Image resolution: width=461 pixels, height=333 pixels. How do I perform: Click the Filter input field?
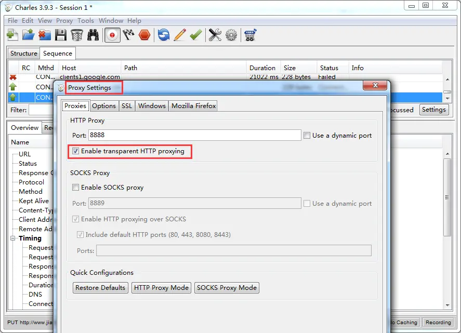[x=41, y=110]
